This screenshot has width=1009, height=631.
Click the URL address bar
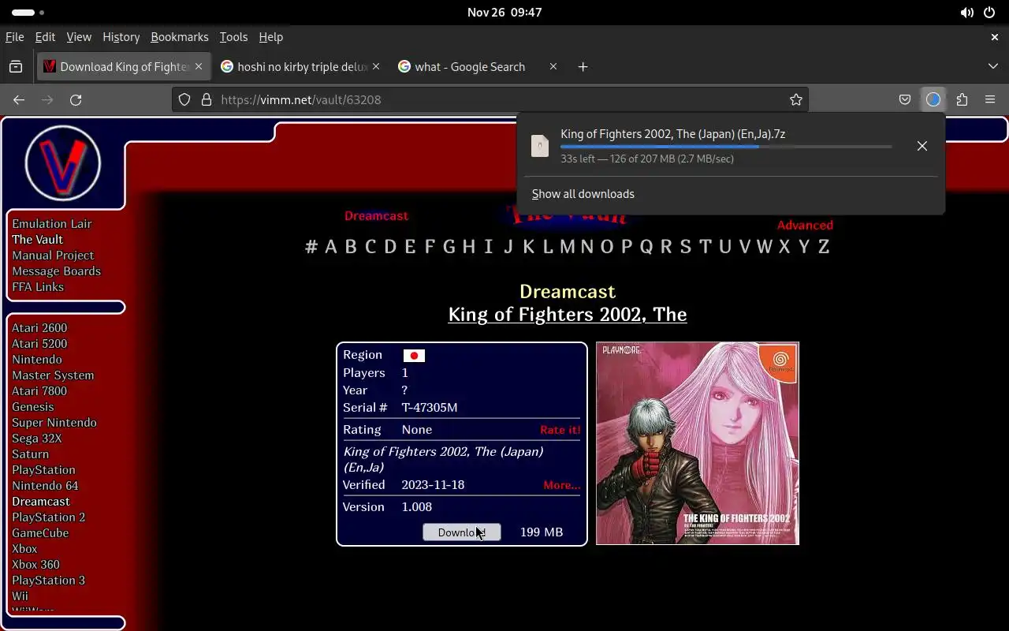click(x=490, y=99)
